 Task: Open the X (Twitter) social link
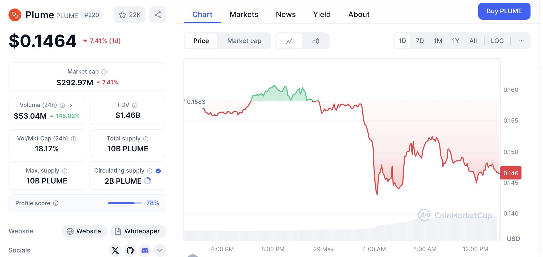tap(115, 250)
